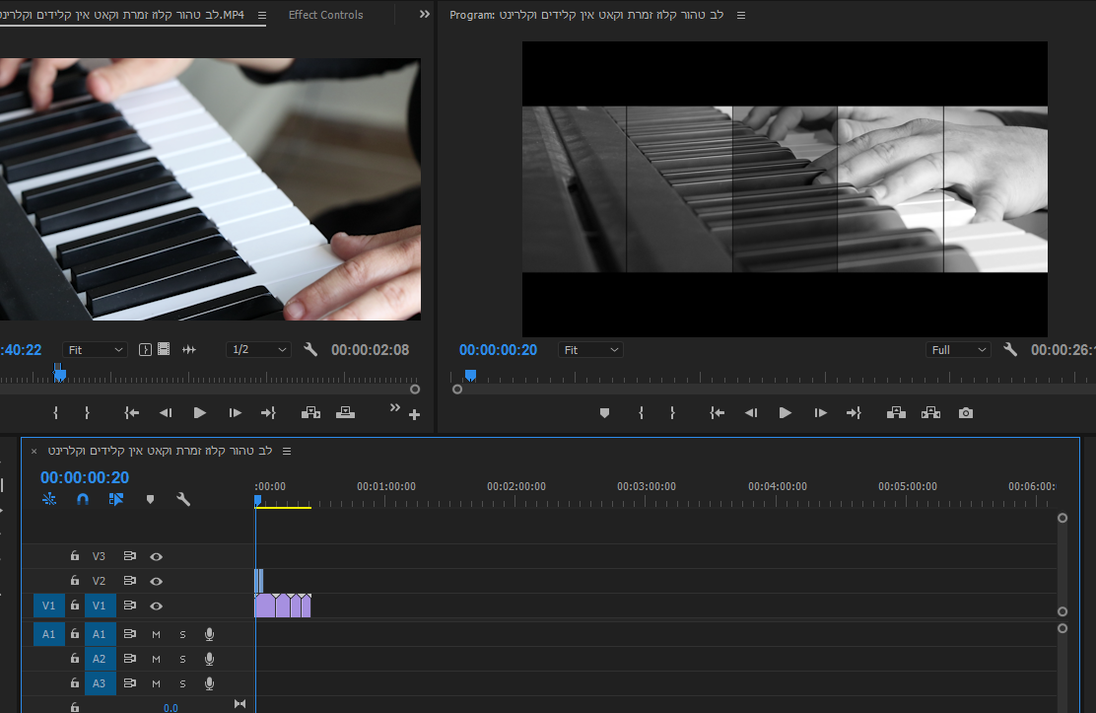
Task: Click Add Marker icon in Program monitor
Action: pyautogui.click(x=604, y=413)
